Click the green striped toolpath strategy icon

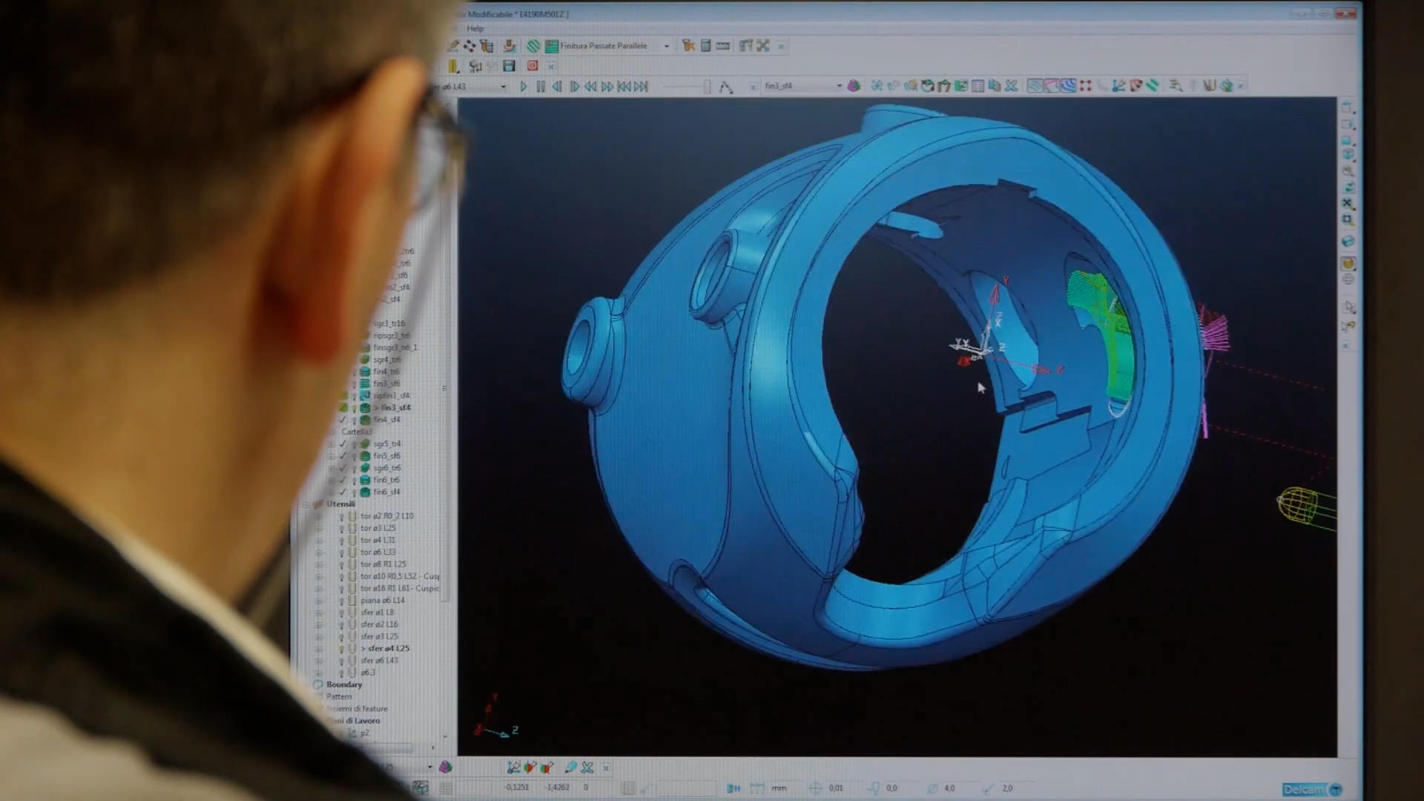[533, 46]
